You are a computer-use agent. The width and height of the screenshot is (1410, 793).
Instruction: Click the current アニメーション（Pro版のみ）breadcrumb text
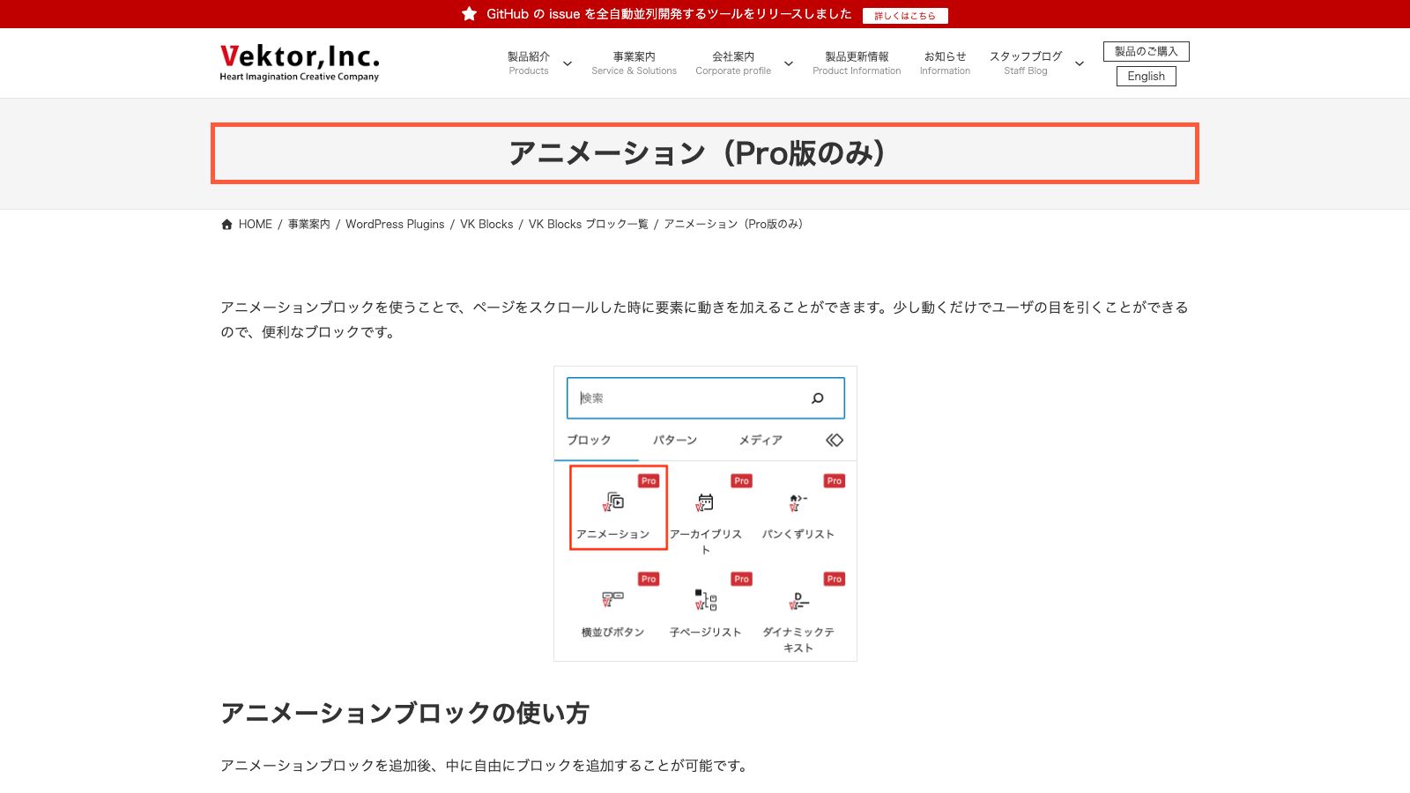tap(736, 224)
